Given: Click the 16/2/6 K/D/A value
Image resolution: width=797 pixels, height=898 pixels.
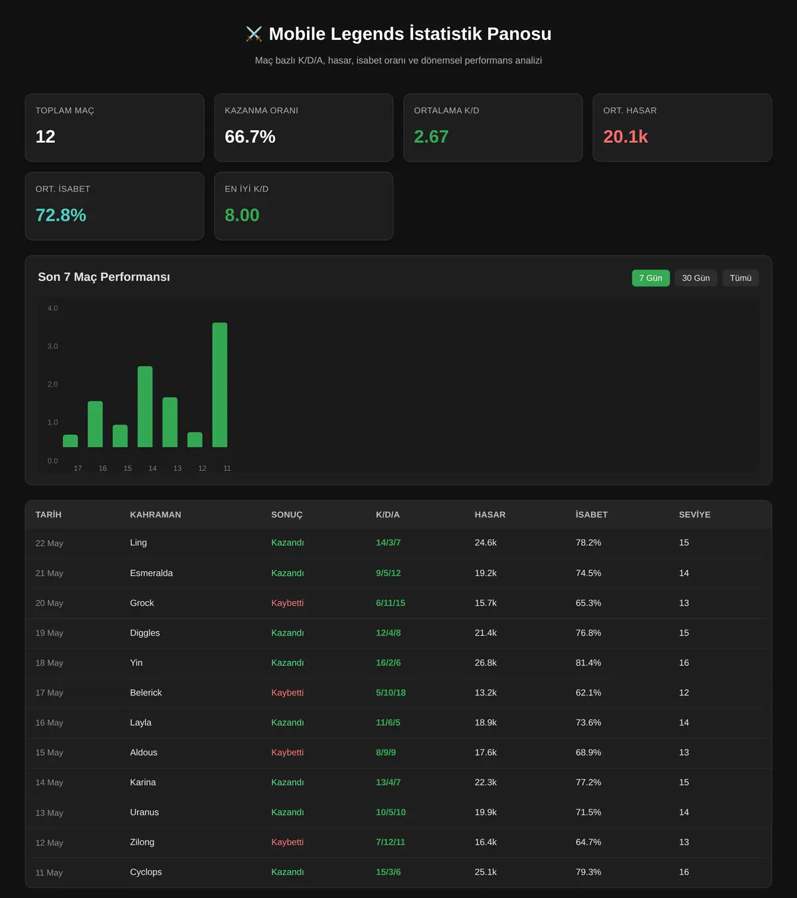Looking at the screenshot, I should (389, 663).
